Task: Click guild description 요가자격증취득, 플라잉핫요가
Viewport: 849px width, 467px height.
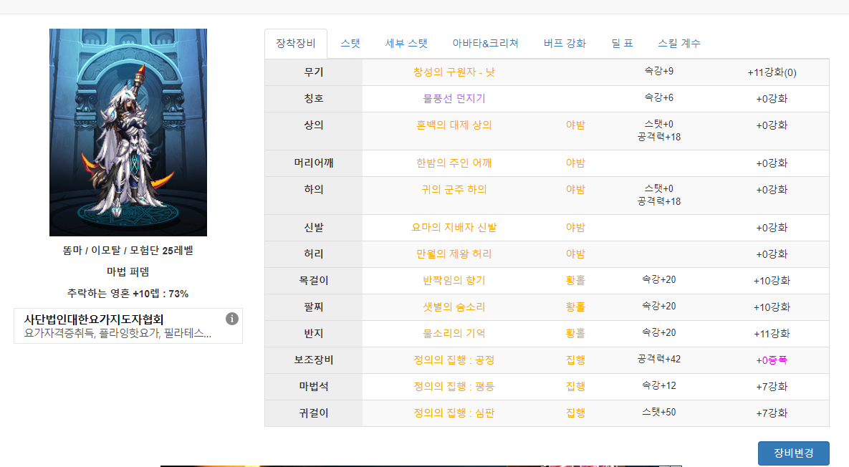Action: click(117, 333)
